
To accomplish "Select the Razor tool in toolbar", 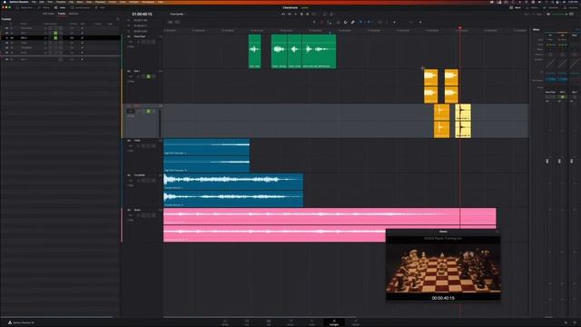I will point(338,22).
